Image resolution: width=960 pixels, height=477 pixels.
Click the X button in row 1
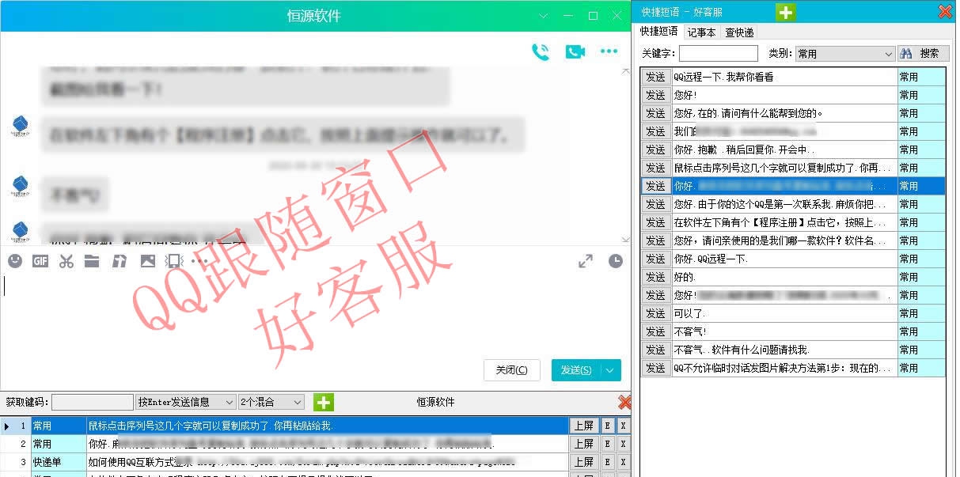click(x=623, y=426)
